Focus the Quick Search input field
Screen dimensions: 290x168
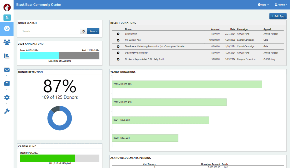point(50,31)
